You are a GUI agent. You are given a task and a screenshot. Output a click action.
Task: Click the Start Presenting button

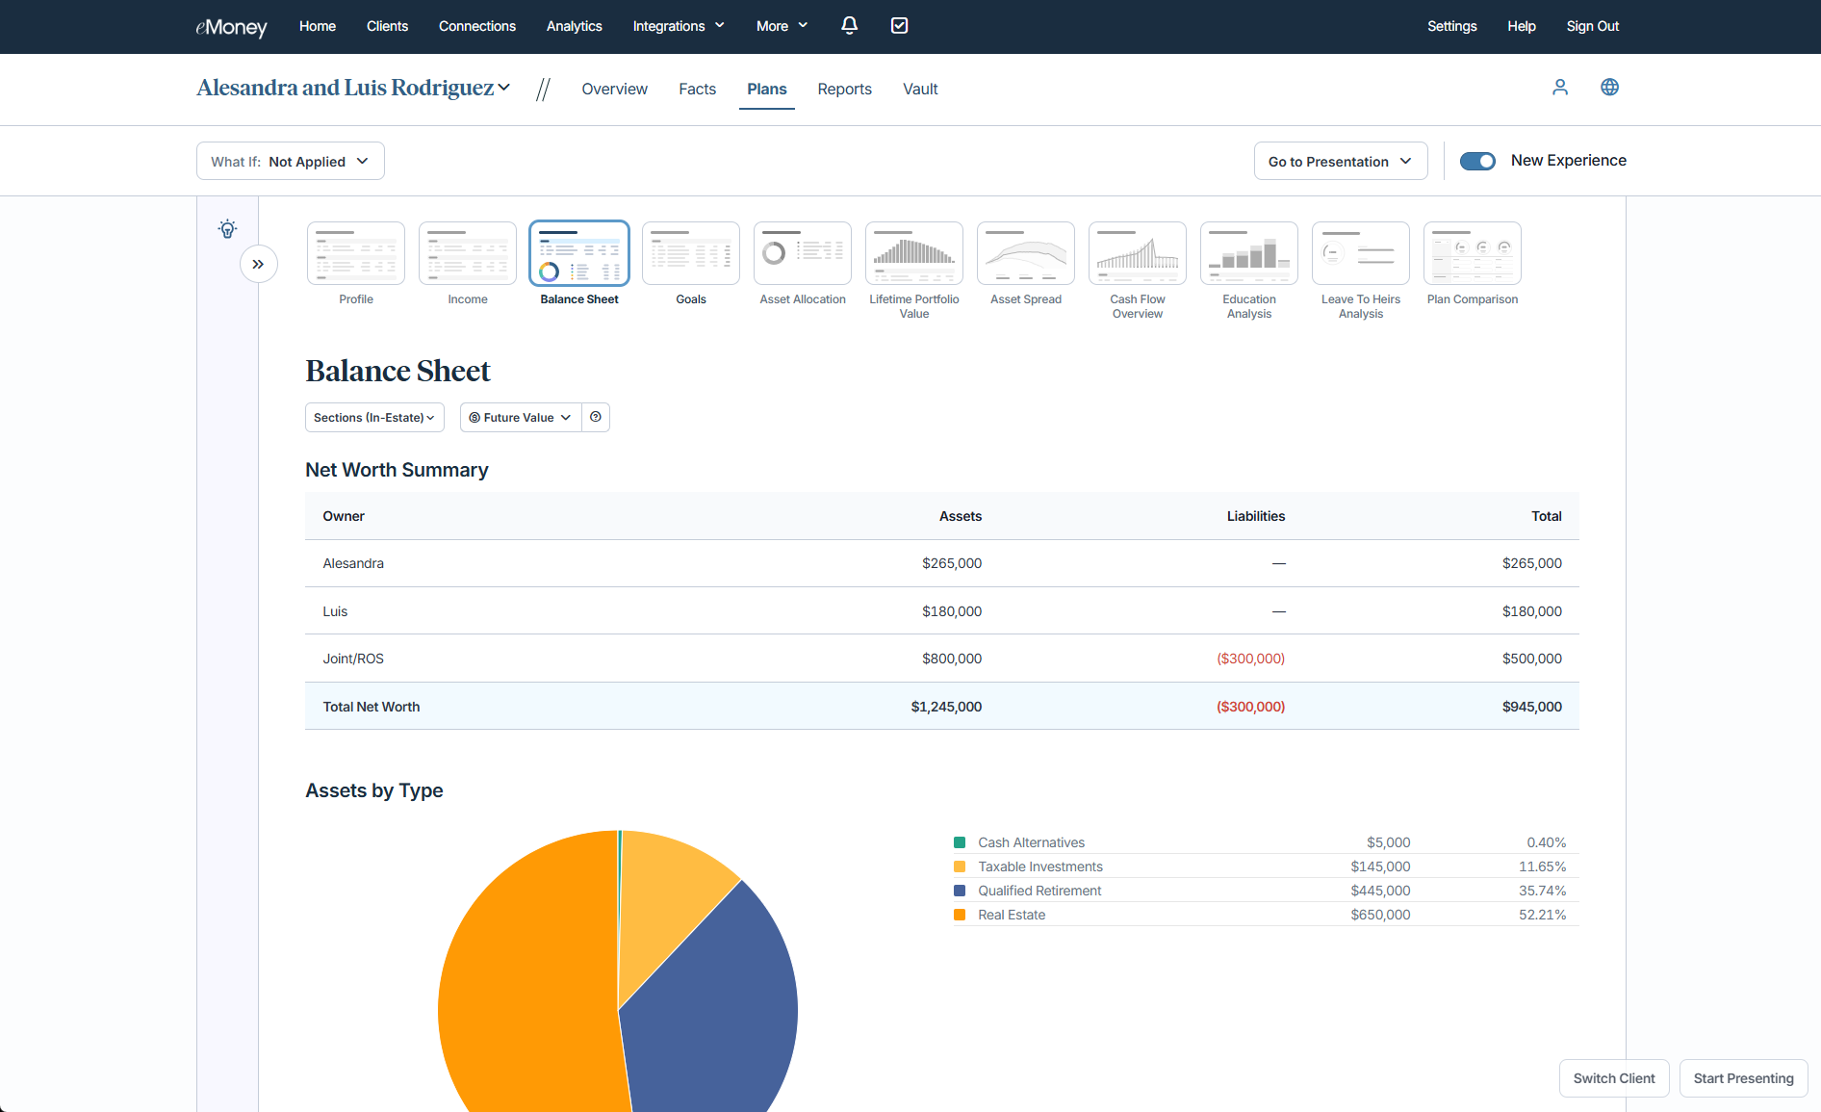[1743, 1078]
